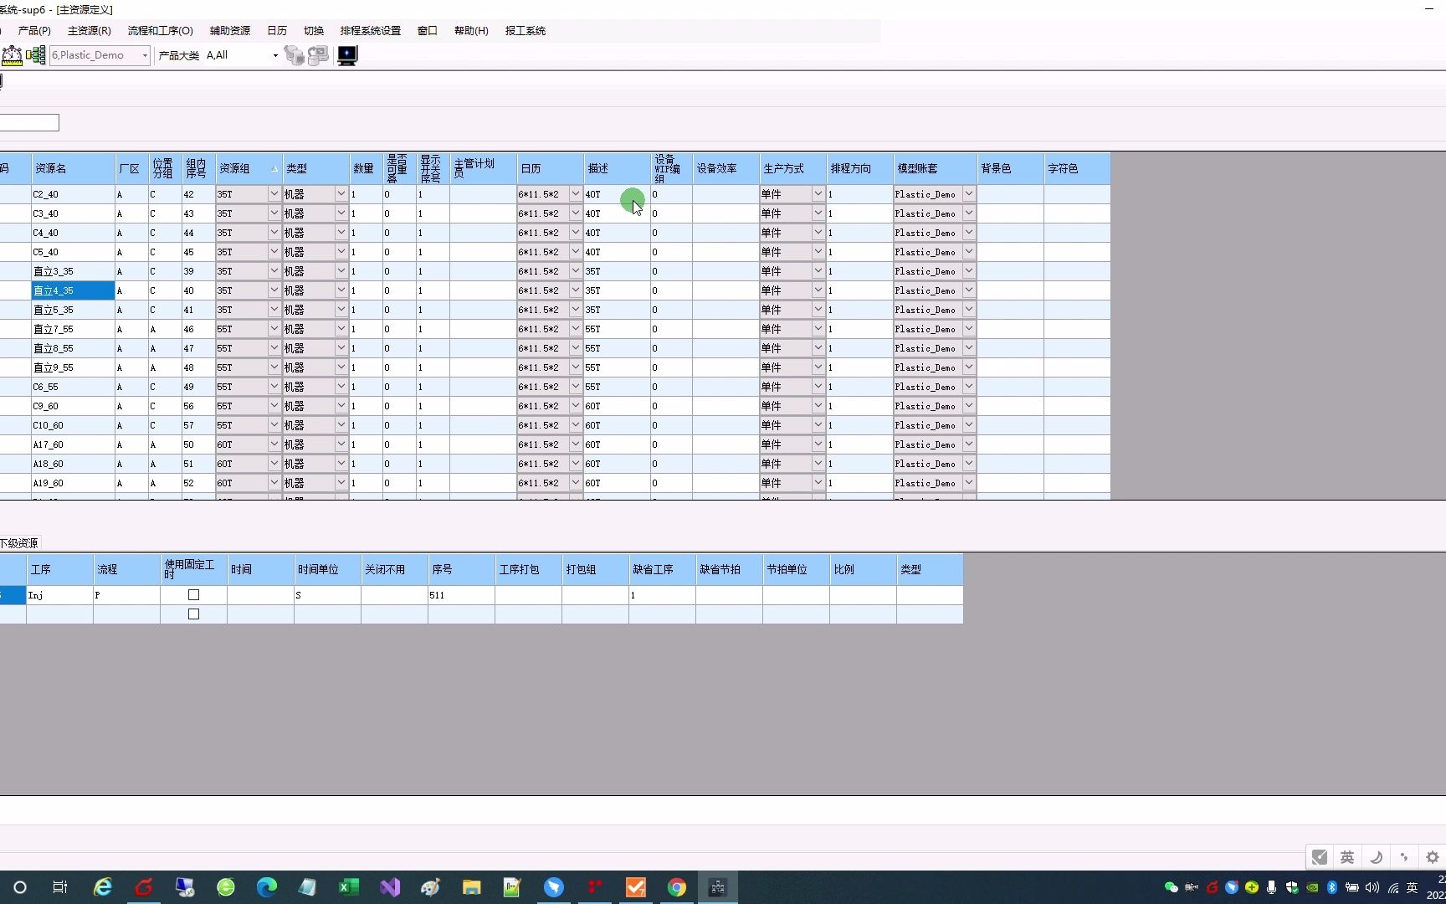Open the 切换 menu
The image size is (1446, 904).
click(314, 31)
